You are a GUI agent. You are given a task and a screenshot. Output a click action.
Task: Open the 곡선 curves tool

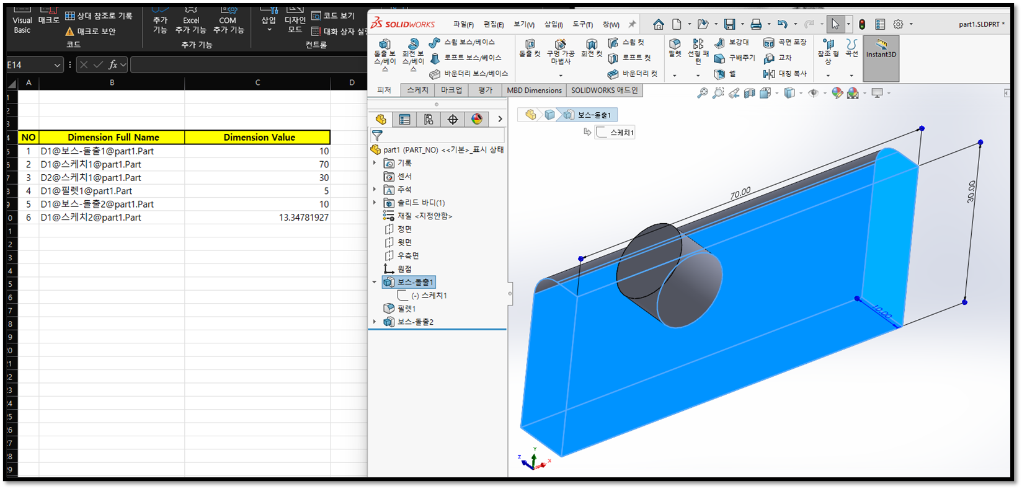click(x=851, y=48)
